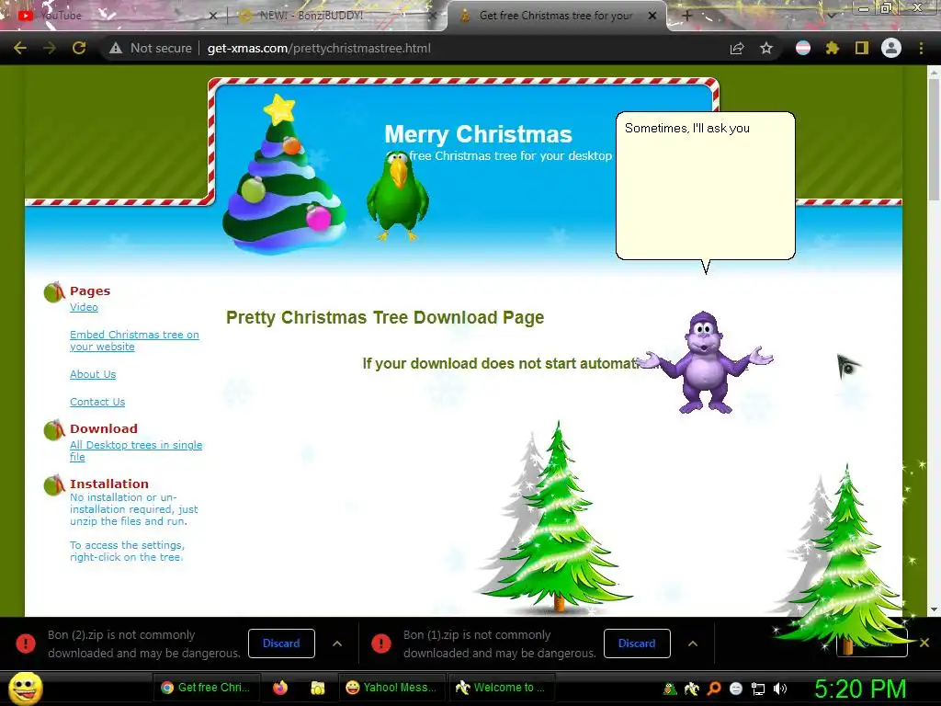Open the striped flag extension icon
The width and height of the screenshot is (941, 706).
click(x=803, y=48)
